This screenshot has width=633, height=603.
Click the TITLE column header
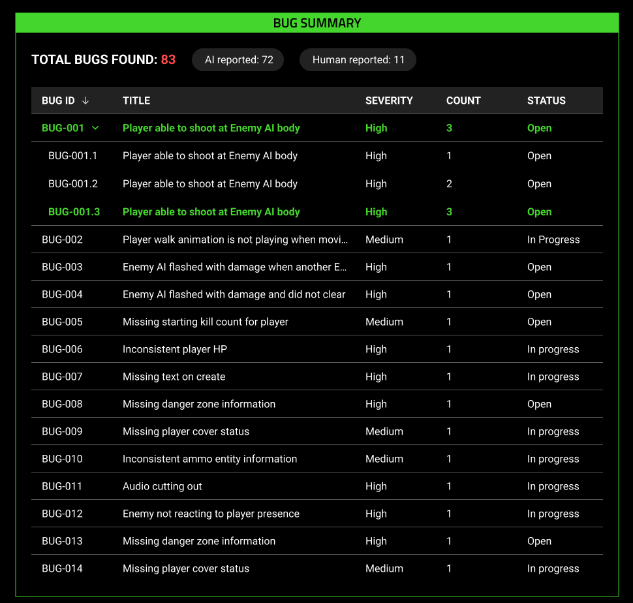pos(136,100)
